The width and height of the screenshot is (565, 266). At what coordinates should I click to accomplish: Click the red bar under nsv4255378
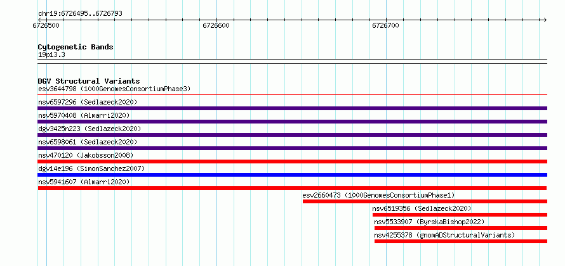pos(461,241)
